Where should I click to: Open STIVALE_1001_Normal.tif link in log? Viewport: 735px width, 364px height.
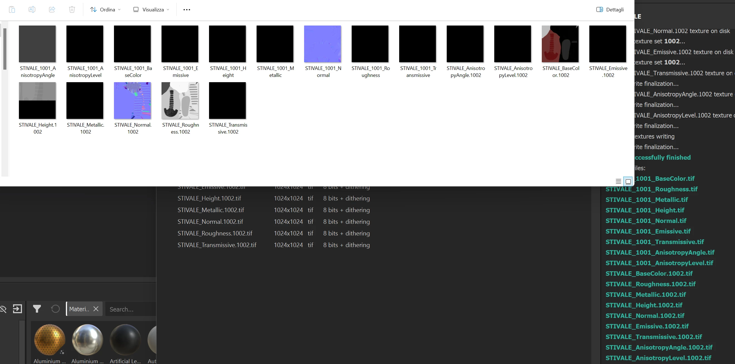646,221
